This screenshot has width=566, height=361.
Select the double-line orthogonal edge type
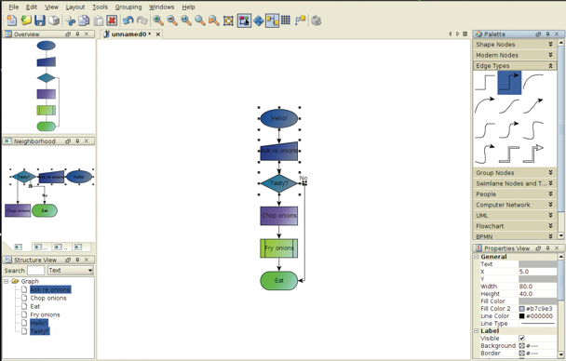509,154
